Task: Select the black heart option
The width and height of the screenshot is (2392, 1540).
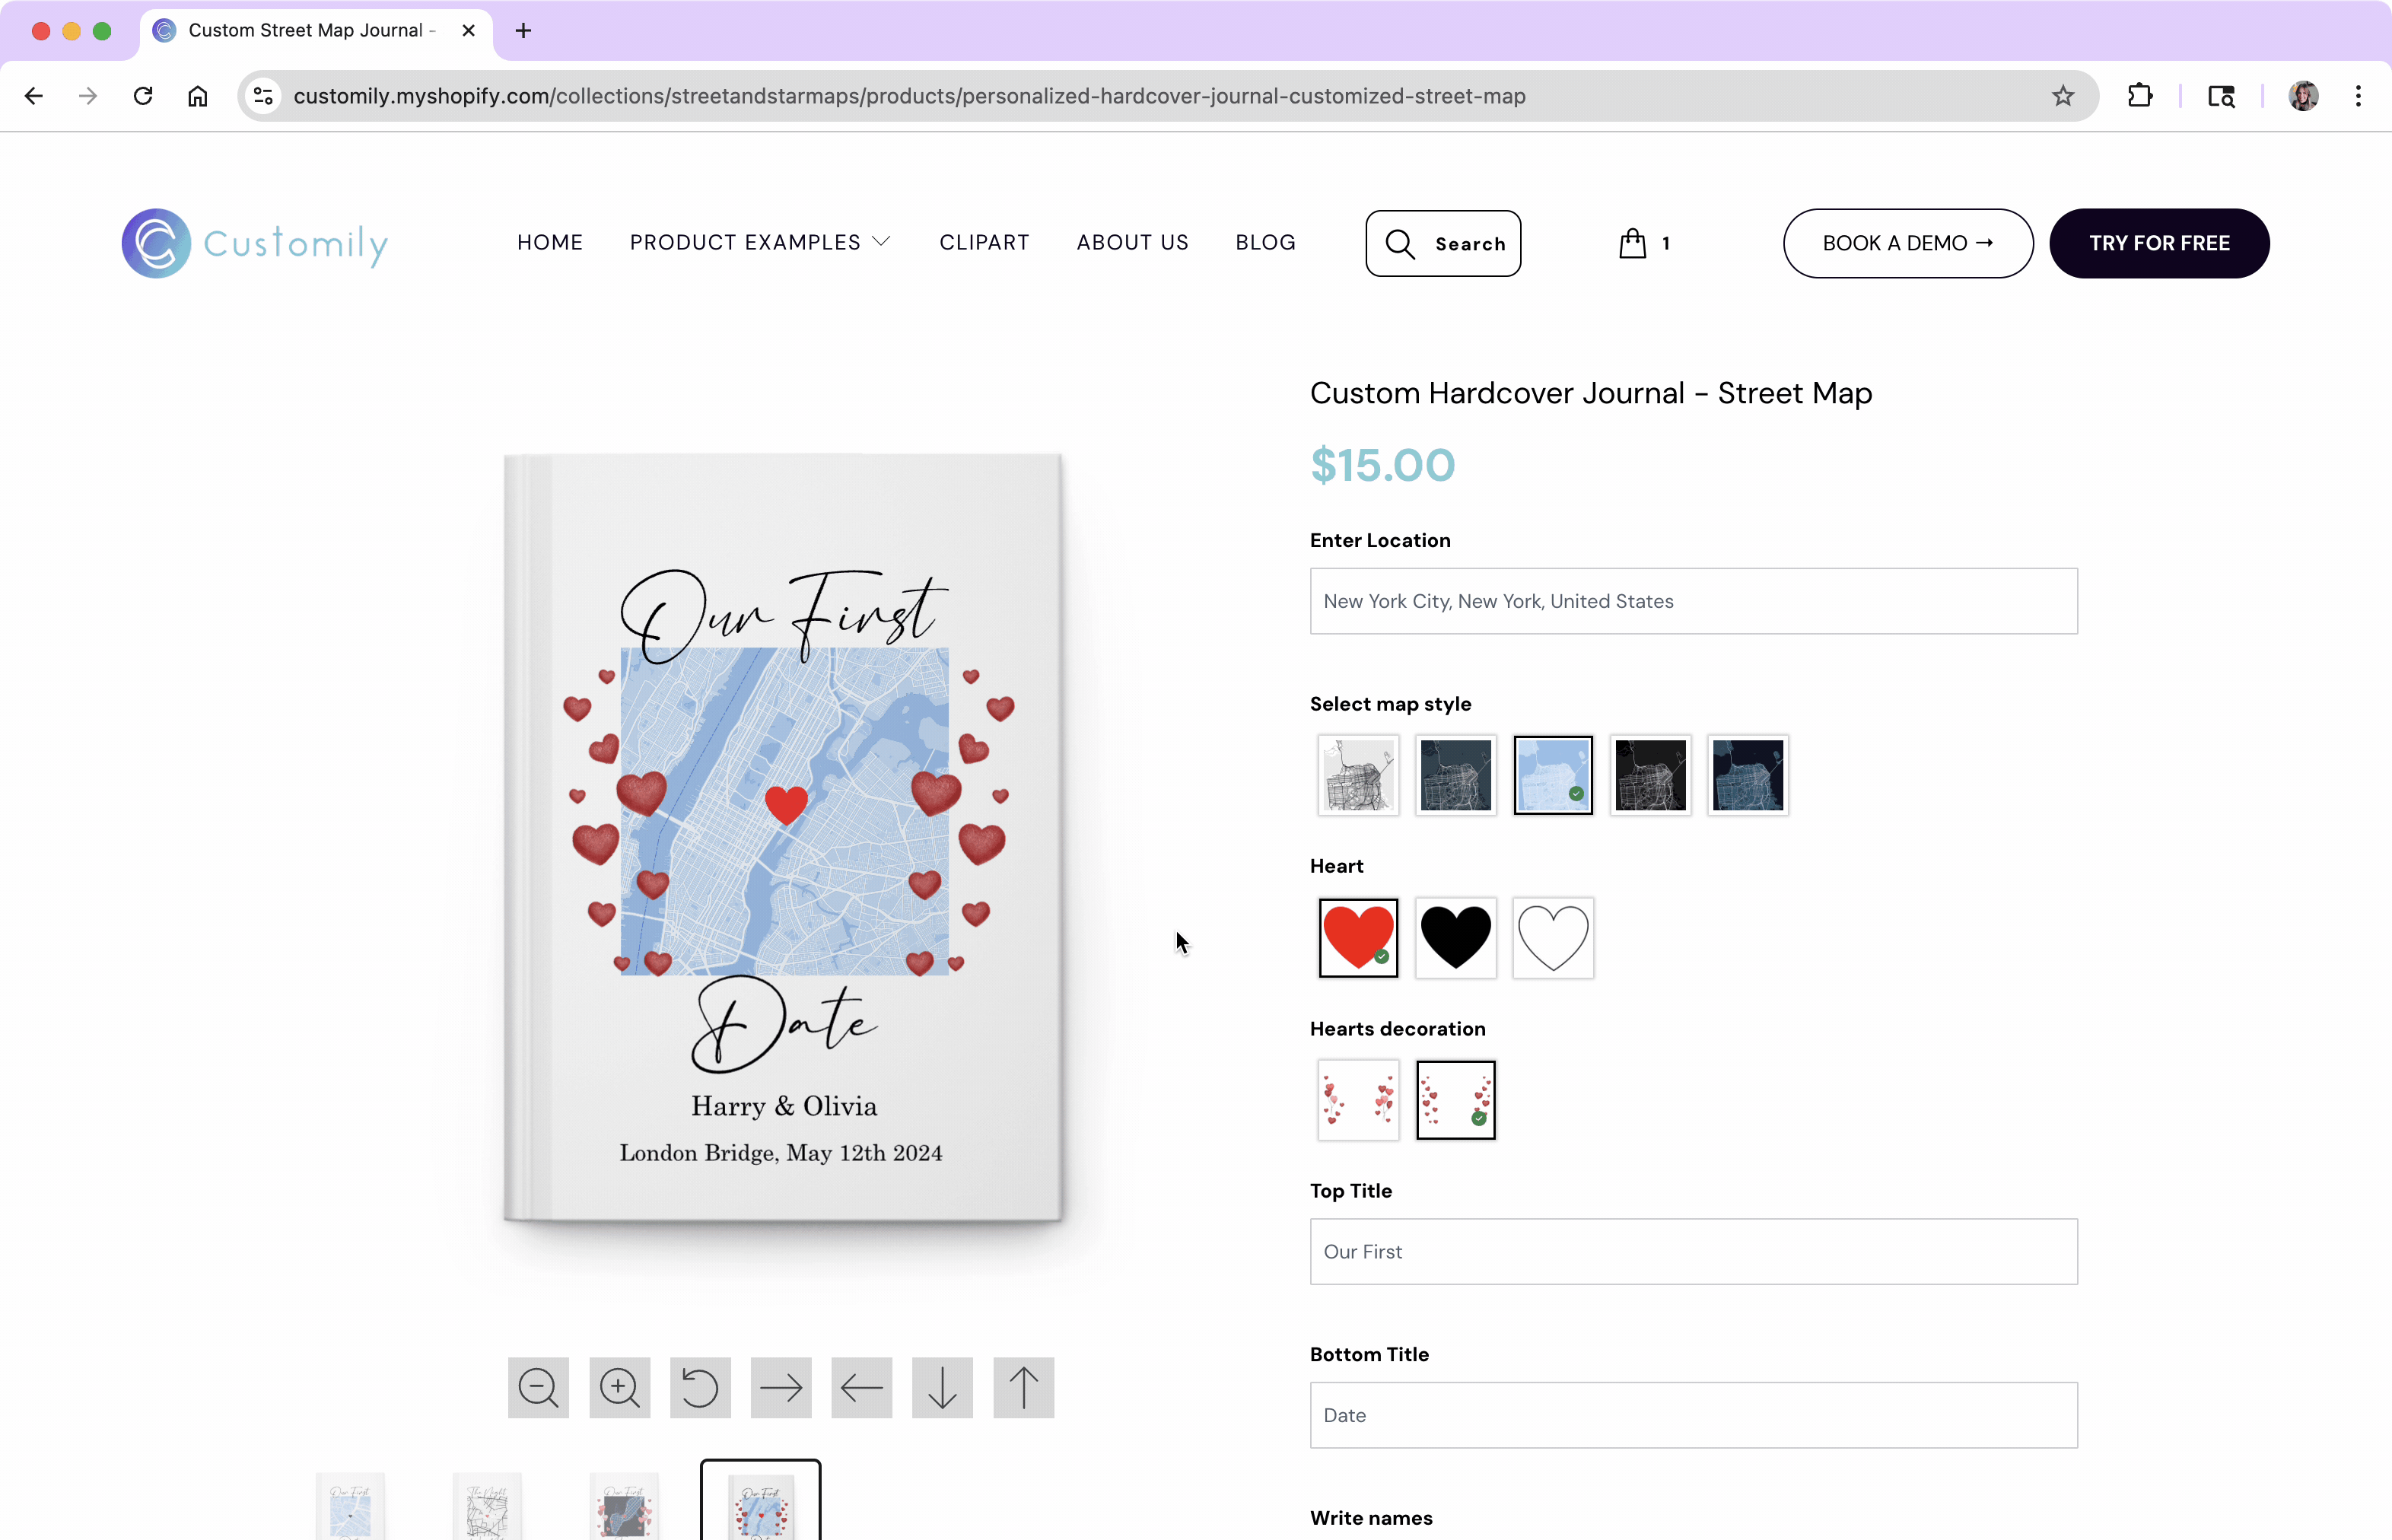Action: tap(1455, 937)
